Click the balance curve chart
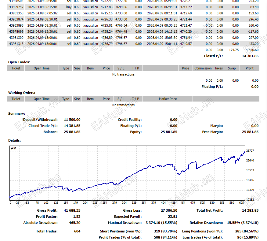Image resolution: width=267 pixels, height=241 pixels. [x=127, y=173]
